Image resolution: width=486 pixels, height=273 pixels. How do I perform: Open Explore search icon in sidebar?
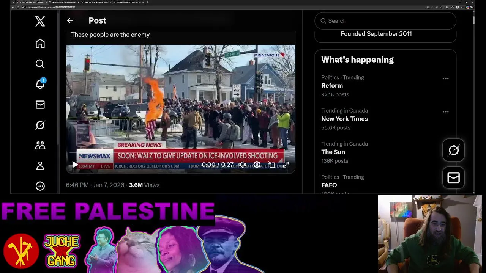[x=40, y=64]
